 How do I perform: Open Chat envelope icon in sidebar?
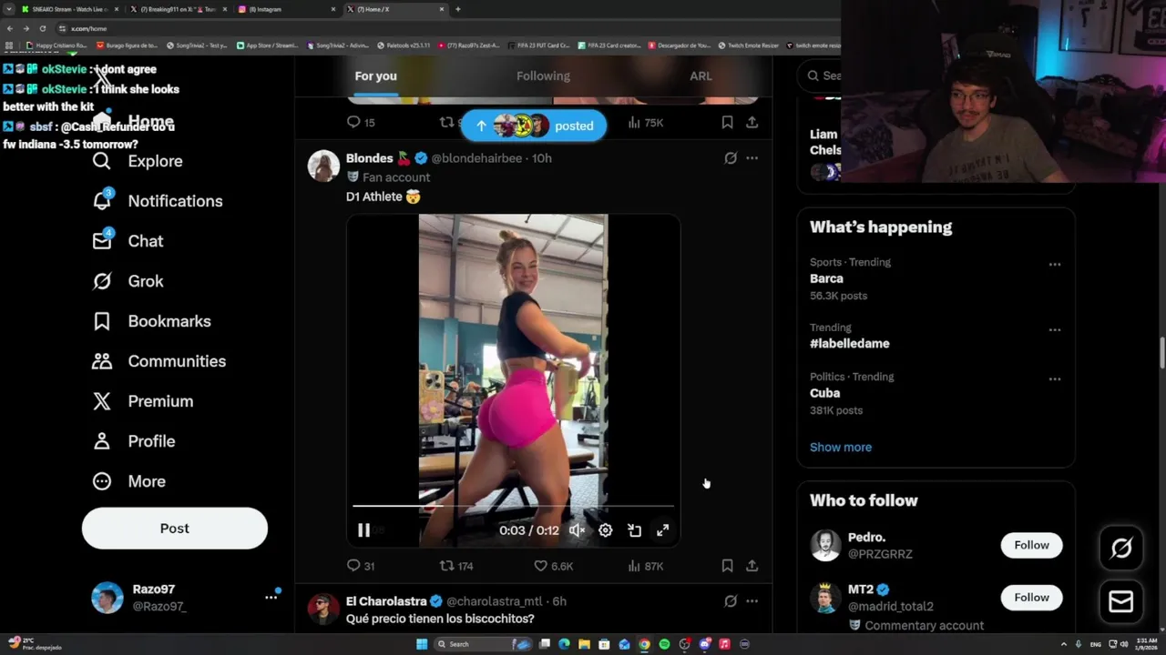pyautogui.click(x=102, y=240)
